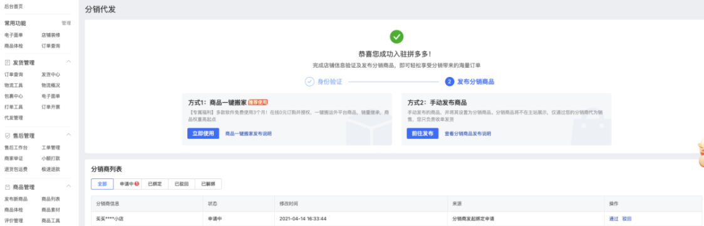Open 商品一键搬家发布说明 link
This screenshot has width=704, height=226.
[248, 133]
